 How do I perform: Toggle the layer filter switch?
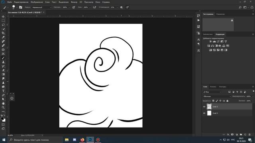253,91
